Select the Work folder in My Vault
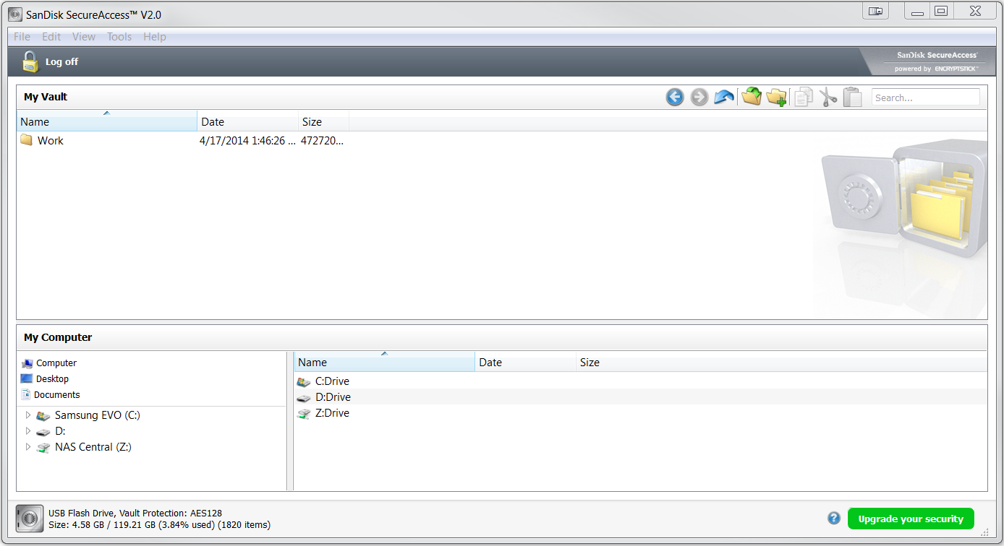This screenshot has width=1004, height=546. pyautogui.click(x=50, y=141)
